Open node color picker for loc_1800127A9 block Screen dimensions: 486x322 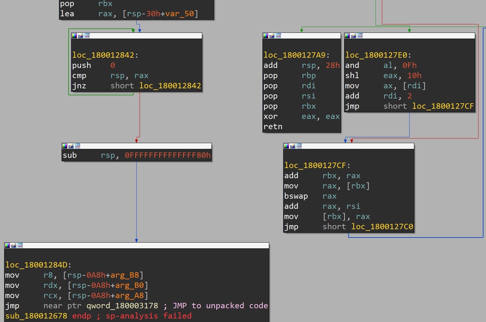(x=266, y=36)
